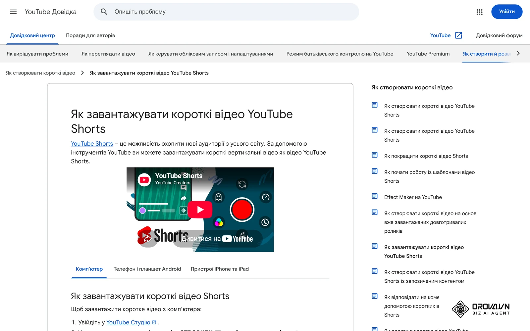Select Як створити й розвивати category

[487, 54]
